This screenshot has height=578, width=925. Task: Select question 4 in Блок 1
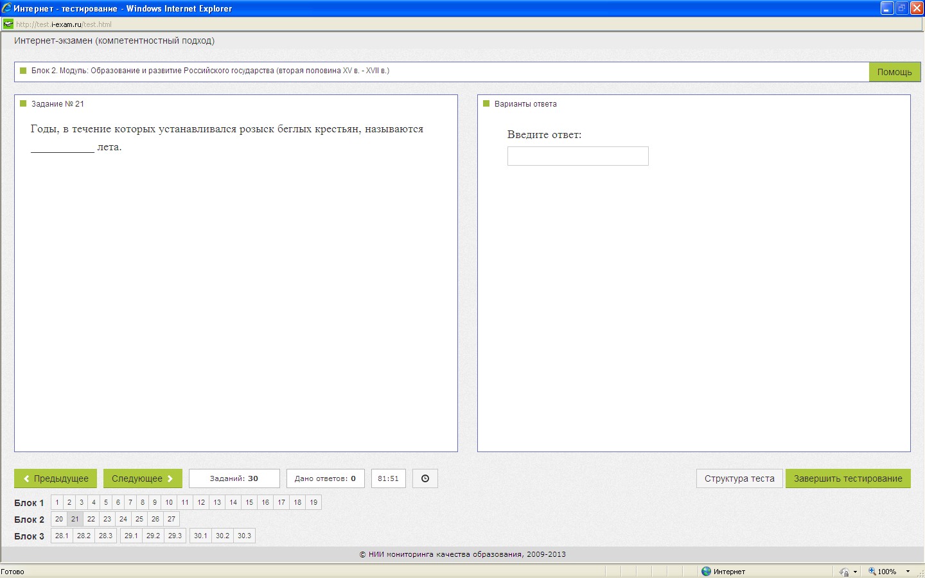[x=94, y=502]
